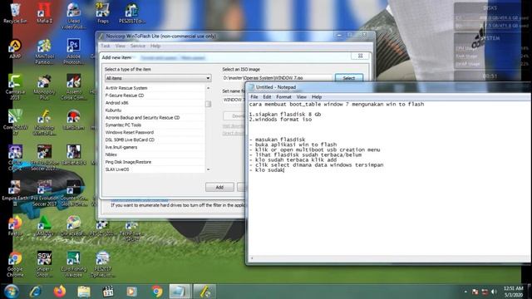Screen dimensions: 532x299
Task: Open Notepad Help menu
Action: coord(317,97)
